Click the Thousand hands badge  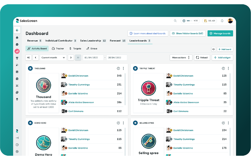tap(44, 85)
